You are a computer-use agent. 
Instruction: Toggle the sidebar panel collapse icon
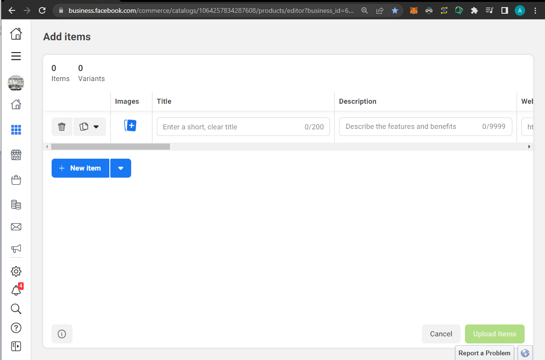16,346
